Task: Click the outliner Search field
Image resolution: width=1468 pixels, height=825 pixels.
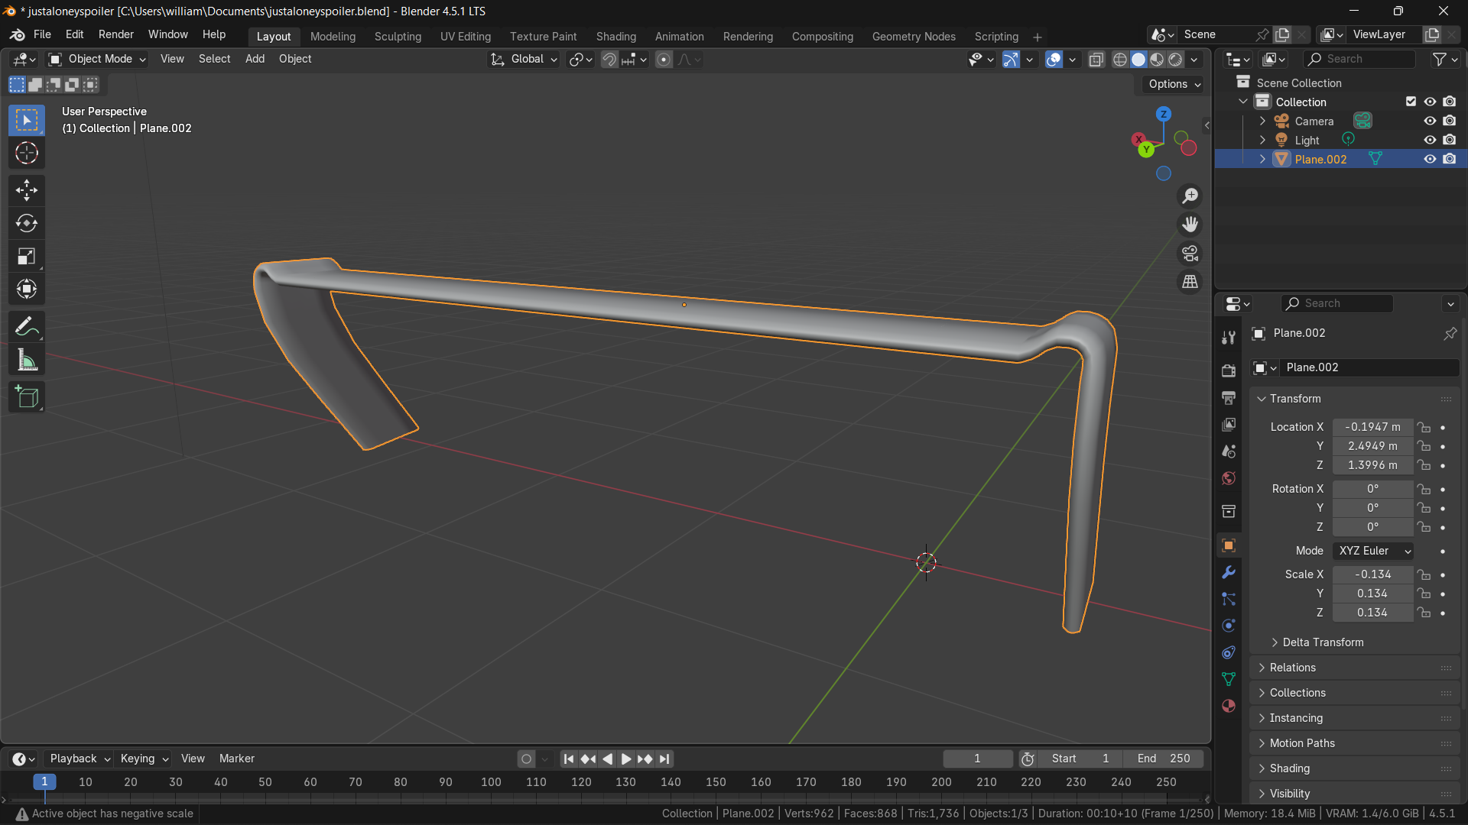Action: pos(1359,60)
